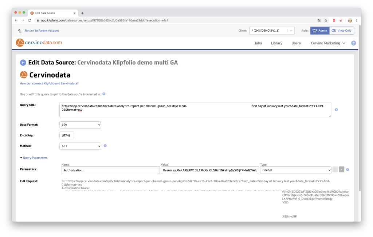Viewport: 373px width, 237px height.
Task: Click the red extension icon in toolbar
Action: 334,20
